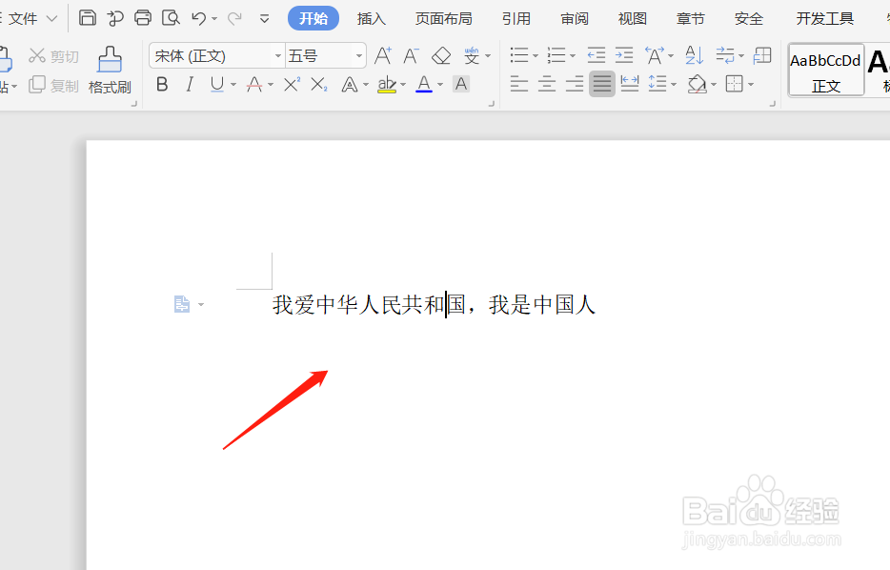The height and width of the screenshot is (570, 890).
Task: Toggle bold formatting
Action: [x=162, y=85]
